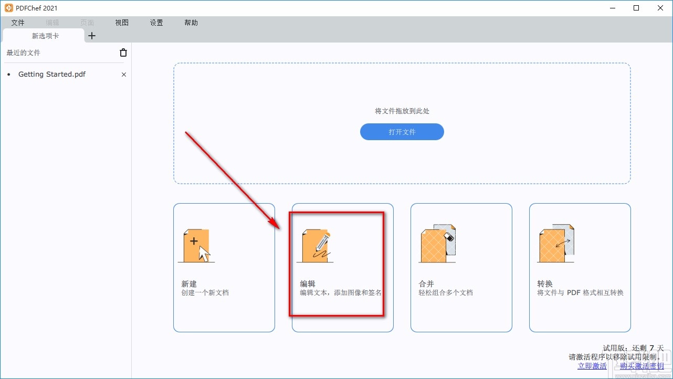
Task: Open a new tab with the plus icon
Action: click(x=92, y=36)
